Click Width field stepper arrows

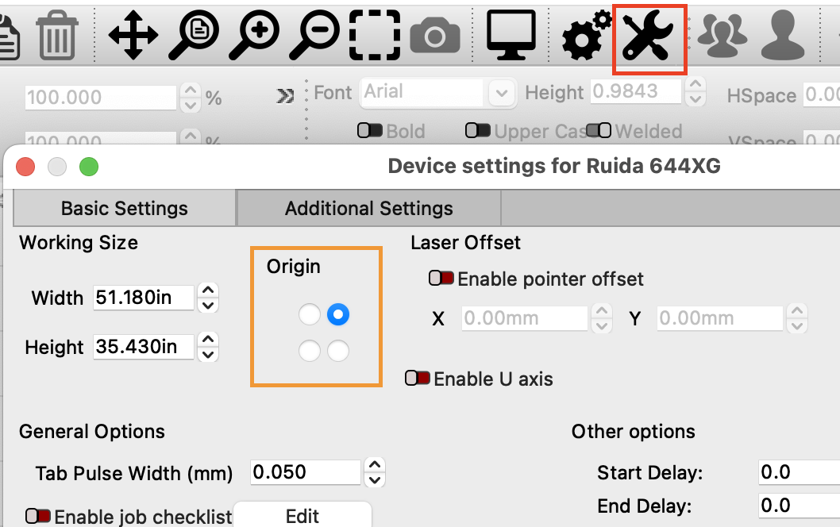click(x=207, y=298)
